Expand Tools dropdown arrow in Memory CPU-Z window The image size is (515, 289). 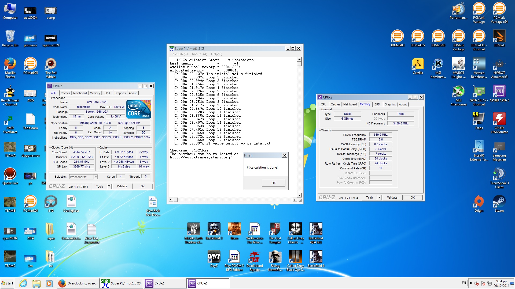pyautogui.click(x=379, y=197)
